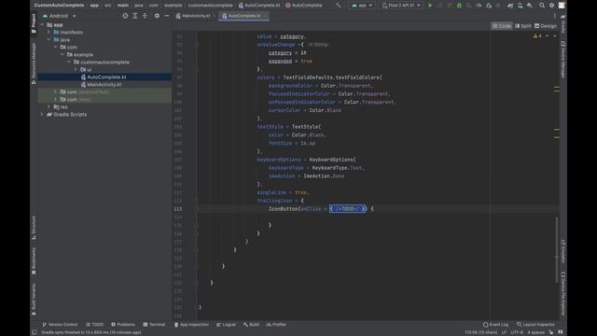This screenshot has height=336, width=597.
Task: Open Search Everywhere magnifier icon
Action: pyautogui.click(x=542, y=6)
